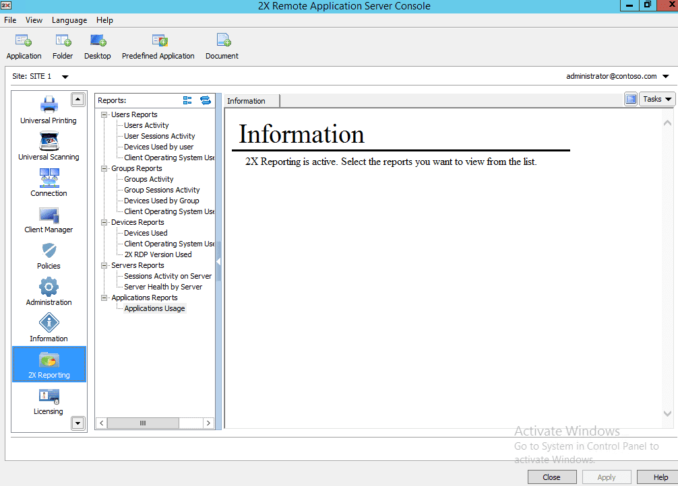The height and width of the screenshot is (486, 678).
Task: Open the Universal Printing category
Action: [49, 110]
